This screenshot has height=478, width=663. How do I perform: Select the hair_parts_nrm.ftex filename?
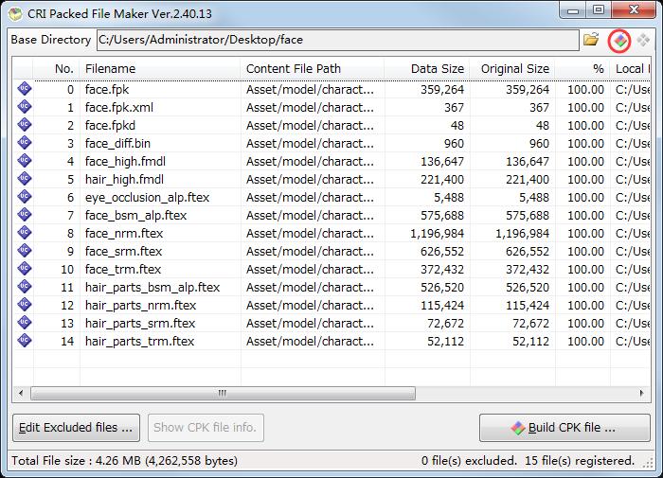[x=141, y=305]
